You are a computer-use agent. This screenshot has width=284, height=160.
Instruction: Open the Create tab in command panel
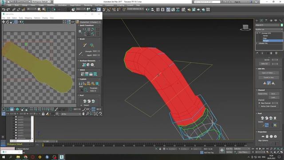tap(257, 20)
